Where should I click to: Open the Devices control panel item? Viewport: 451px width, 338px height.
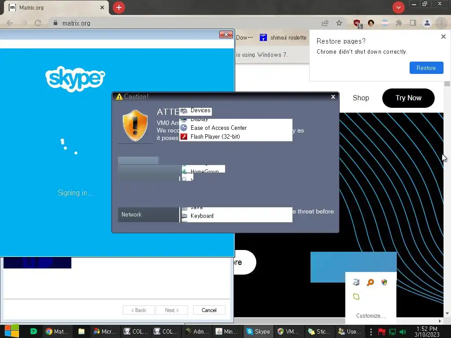pyautogui.click(x=196, y=110)
